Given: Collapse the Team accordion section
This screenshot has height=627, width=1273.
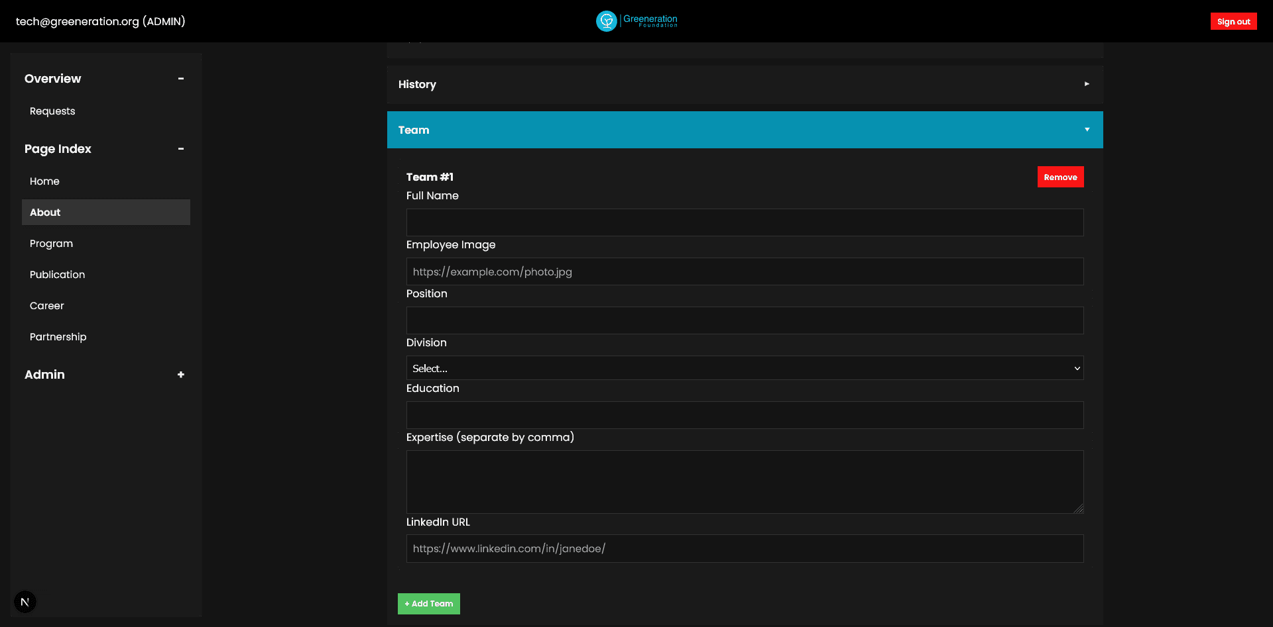Looking at the screenshot, I should pyautogui.click(x=1086, y=130).
